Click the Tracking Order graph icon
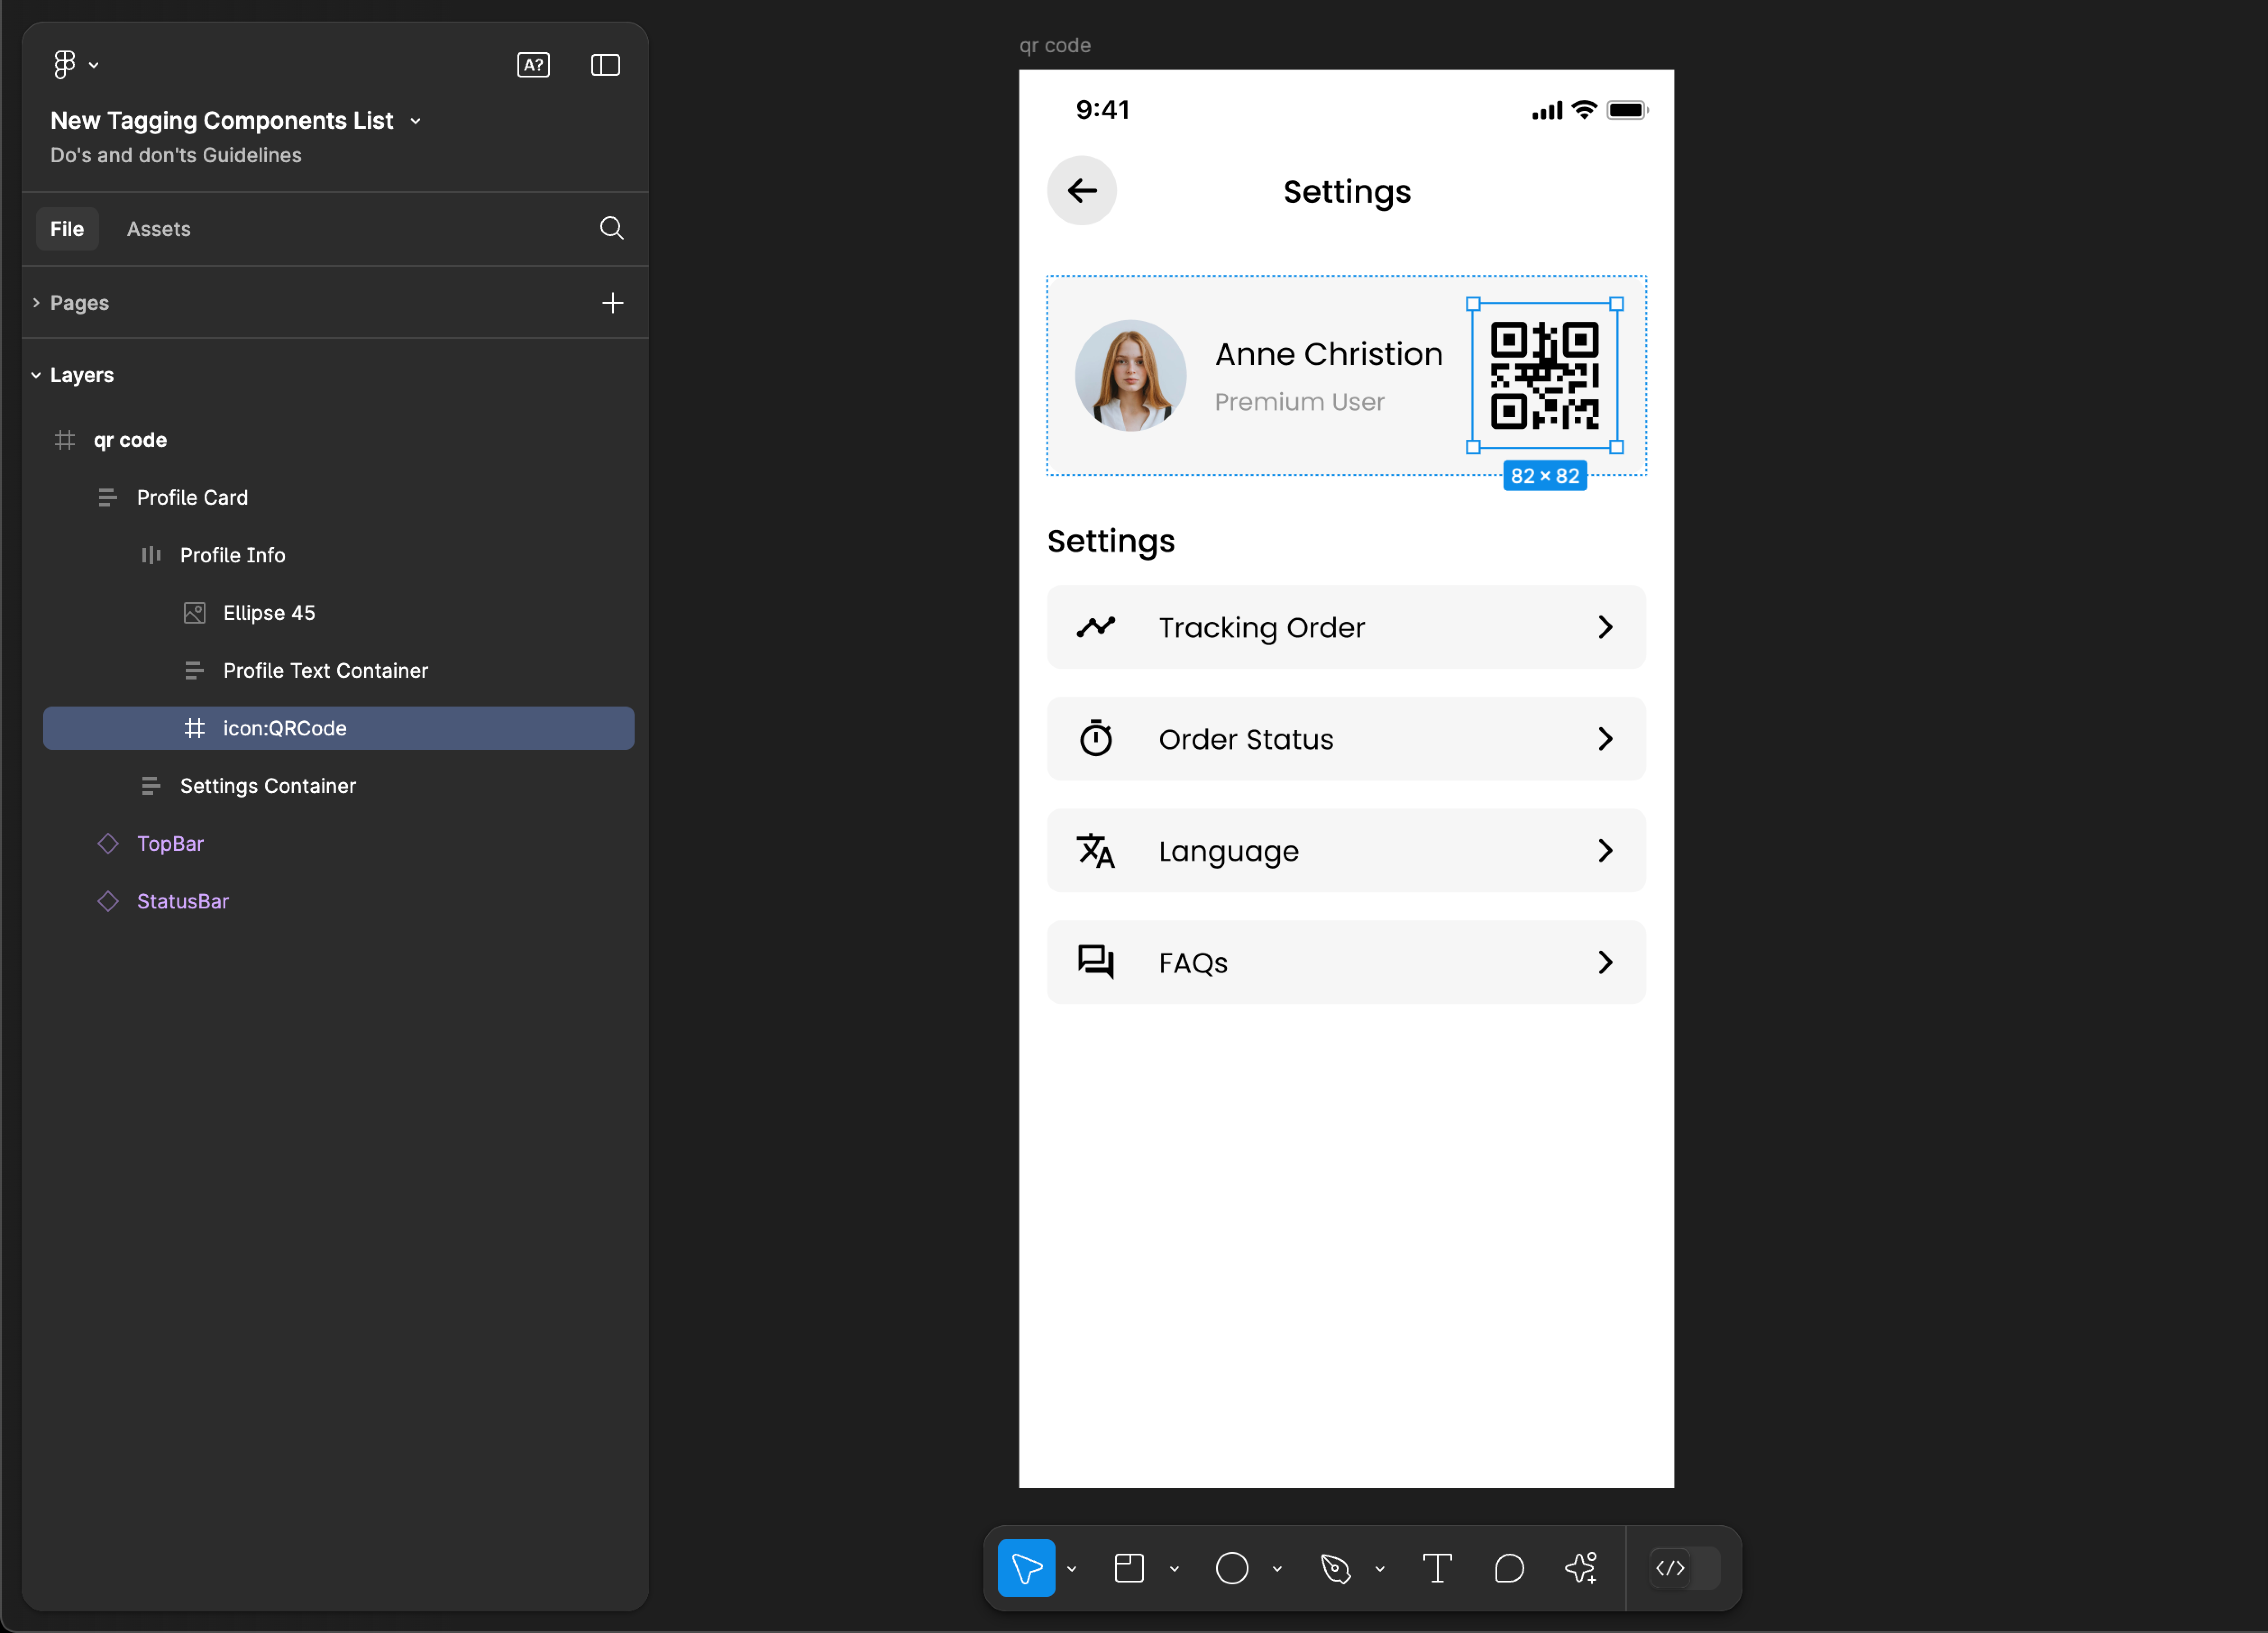 (1096, 627)
